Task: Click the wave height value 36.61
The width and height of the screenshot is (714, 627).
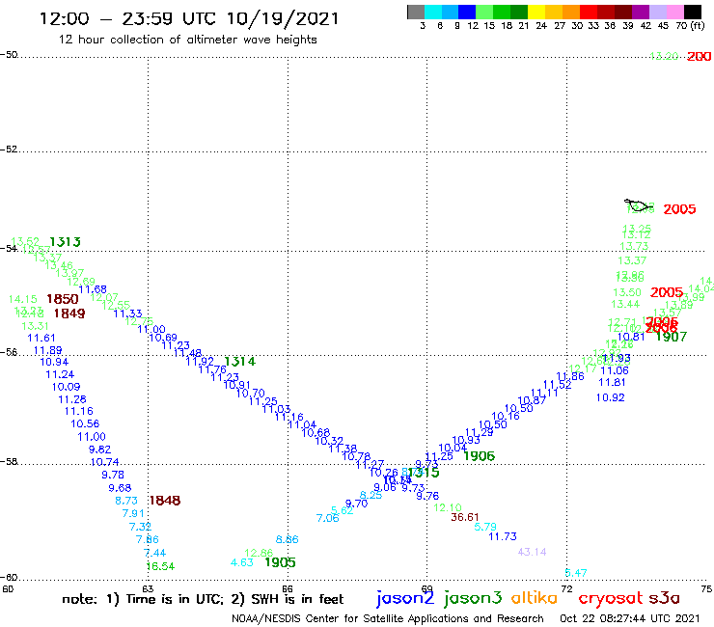Action: coord(465,517)
